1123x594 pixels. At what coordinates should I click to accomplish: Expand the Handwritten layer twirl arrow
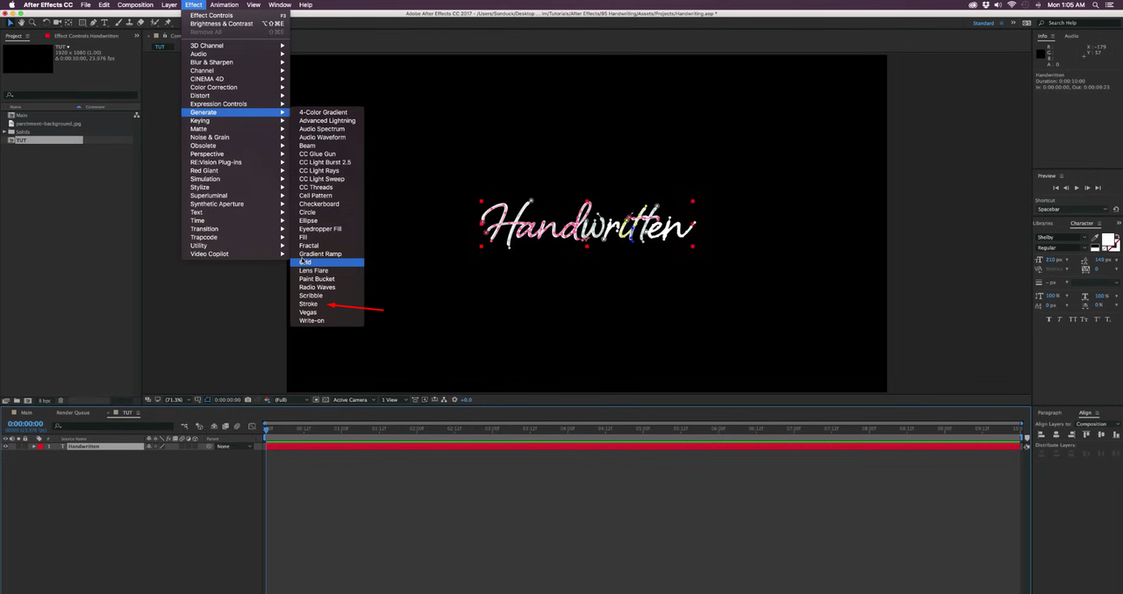(x=33, y=447)
